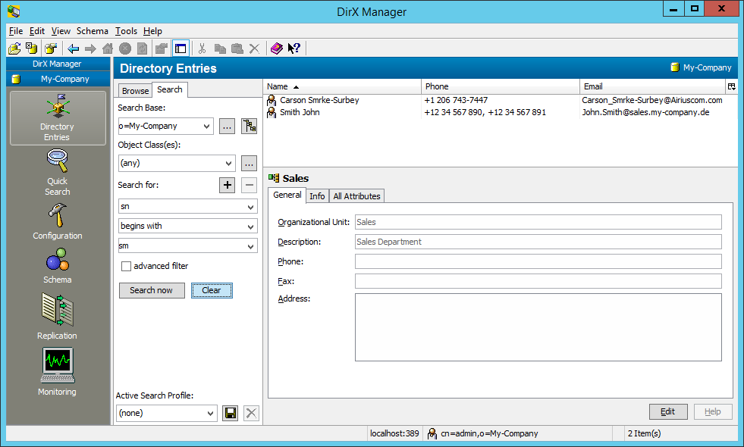Viewport: 744px width, 447px height.
Task: Open Replication from the left sidebar
Action: click(57, 317)
